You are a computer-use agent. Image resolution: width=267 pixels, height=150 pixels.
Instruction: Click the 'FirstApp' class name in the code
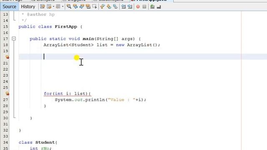pos(66,27)
